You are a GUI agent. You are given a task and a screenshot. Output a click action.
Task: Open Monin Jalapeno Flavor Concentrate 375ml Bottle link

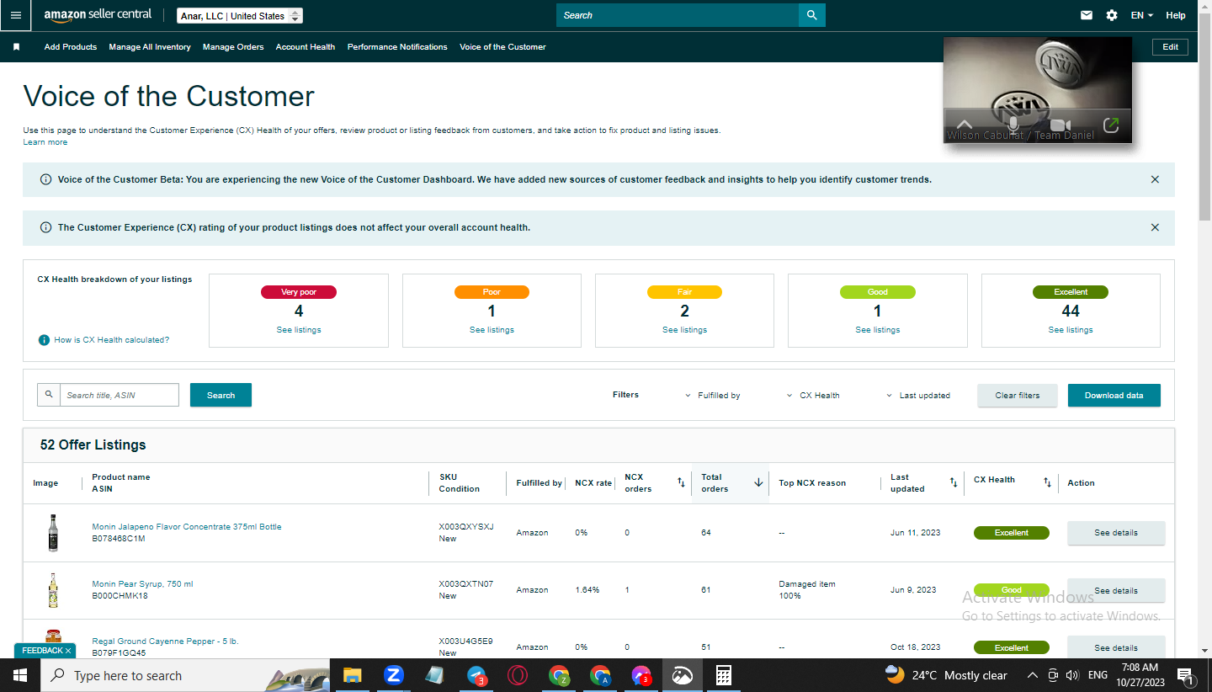point(187,527)
